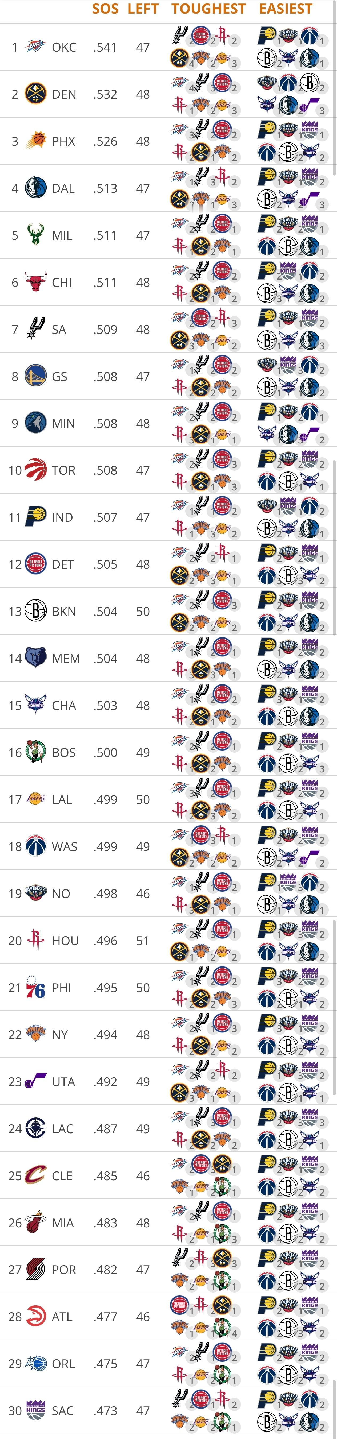
Task: Click the SAC team name at rank 30
Action: (62, 1410)
